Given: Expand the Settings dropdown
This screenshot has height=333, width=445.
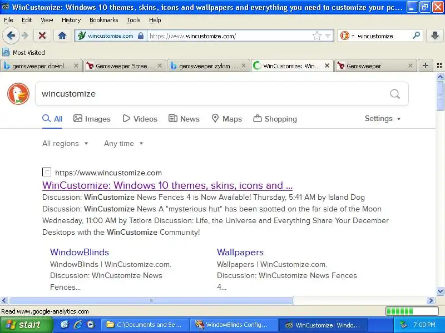Looking at the screenshot, I should pos(383,118).
